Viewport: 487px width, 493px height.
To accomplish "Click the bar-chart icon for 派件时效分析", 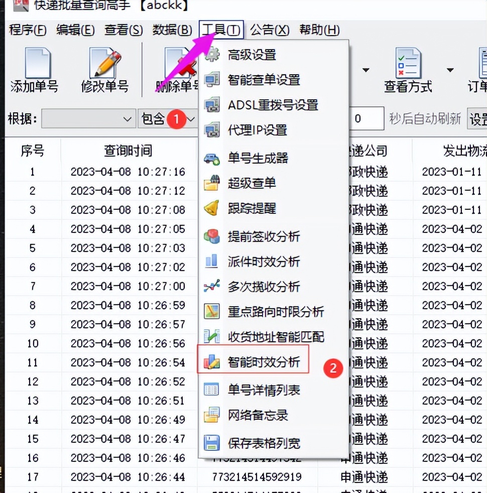I will tap(211, 262).
